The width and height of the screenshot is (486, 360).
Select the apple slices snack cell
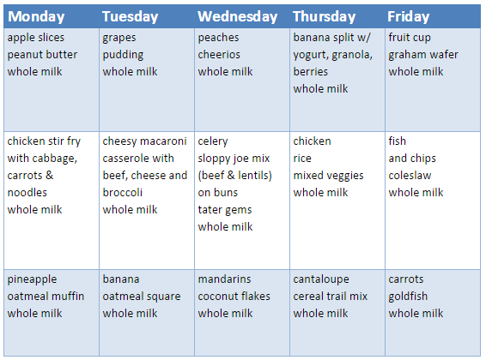pos(52,80)
